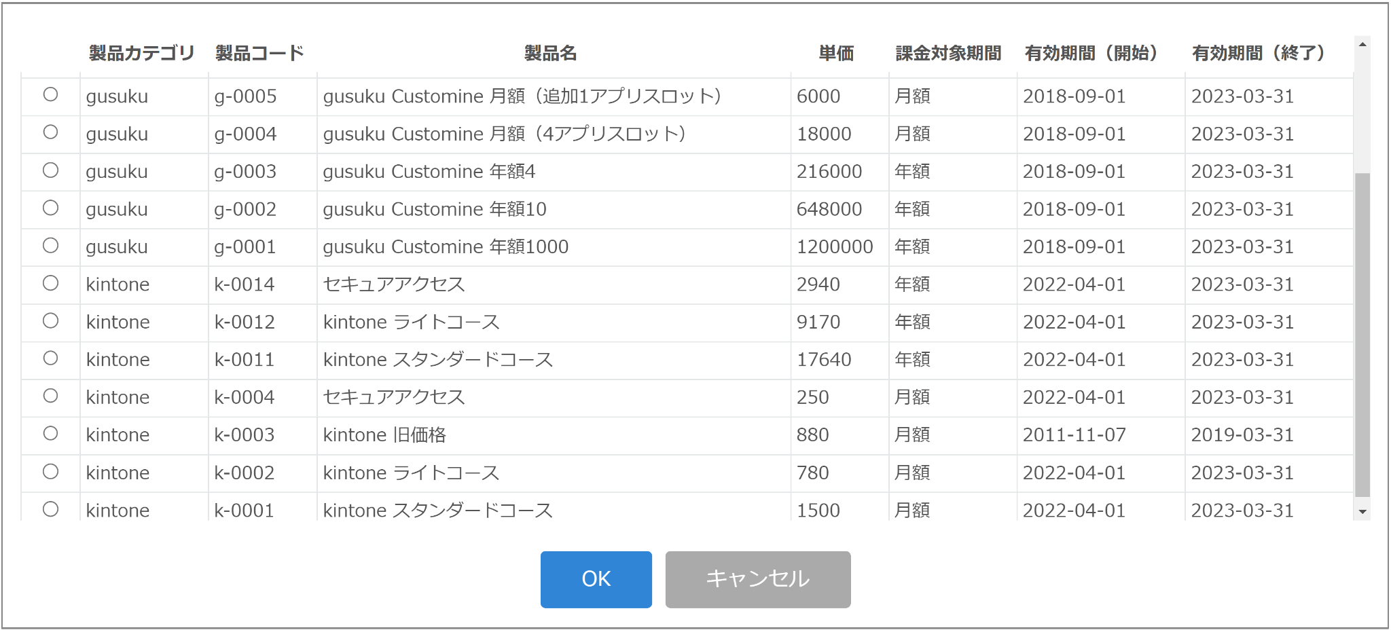
Task: Select radio for k-0002 ライトコース
Action: coord(50,471)
